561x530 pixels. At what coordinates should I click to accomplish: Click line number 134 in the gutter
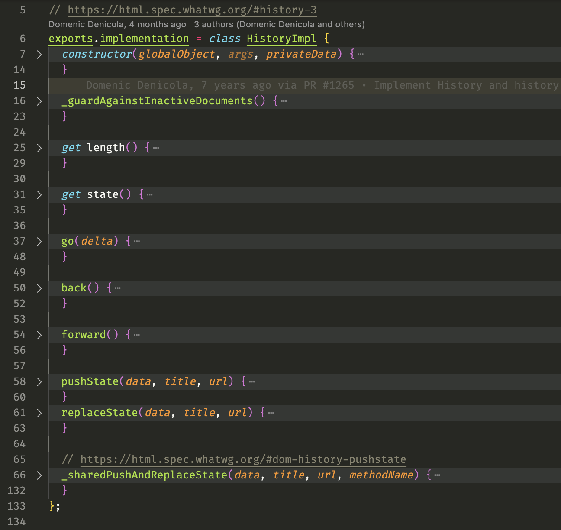click(16, 522)
